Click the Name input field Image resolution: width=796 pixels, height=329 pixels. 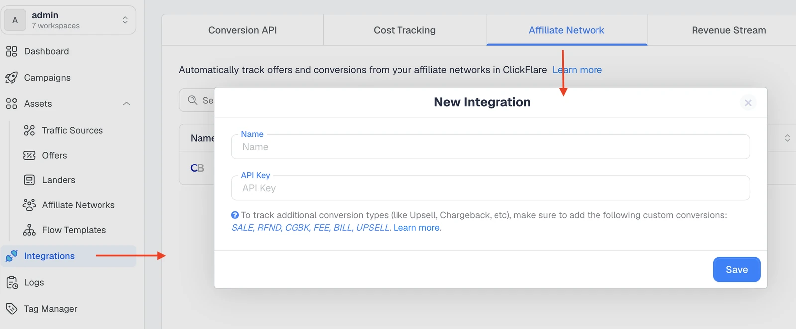(x=491, y=147)
